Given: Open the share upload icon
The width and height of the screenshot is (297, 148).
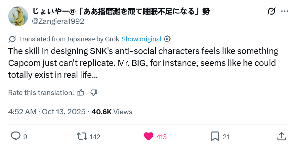Looking at the screenshot, I should 281,136.
